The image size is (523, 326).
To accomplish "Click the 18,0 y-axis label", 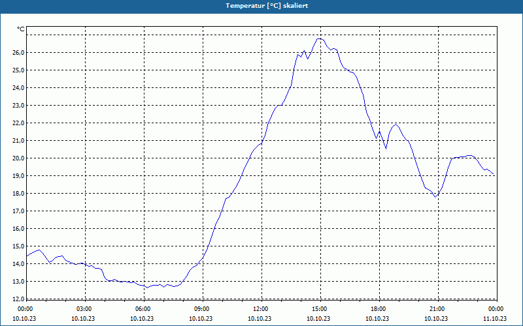I will tap(18, 194).
